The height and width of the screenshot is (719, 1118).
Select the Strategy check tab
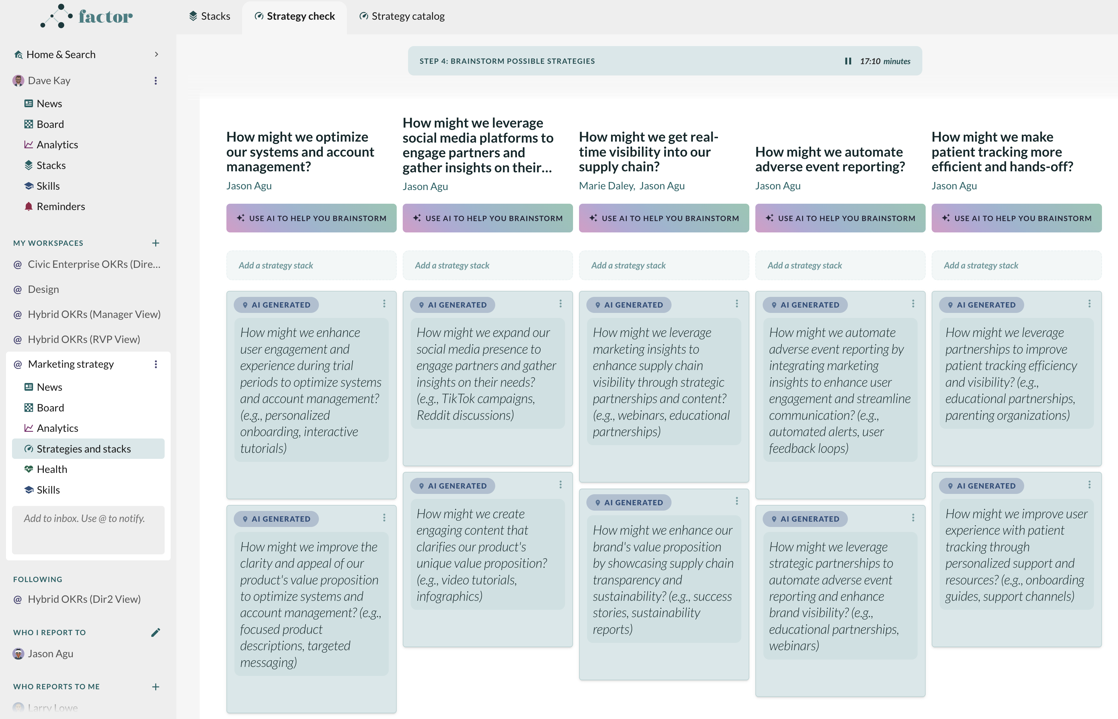295,16
